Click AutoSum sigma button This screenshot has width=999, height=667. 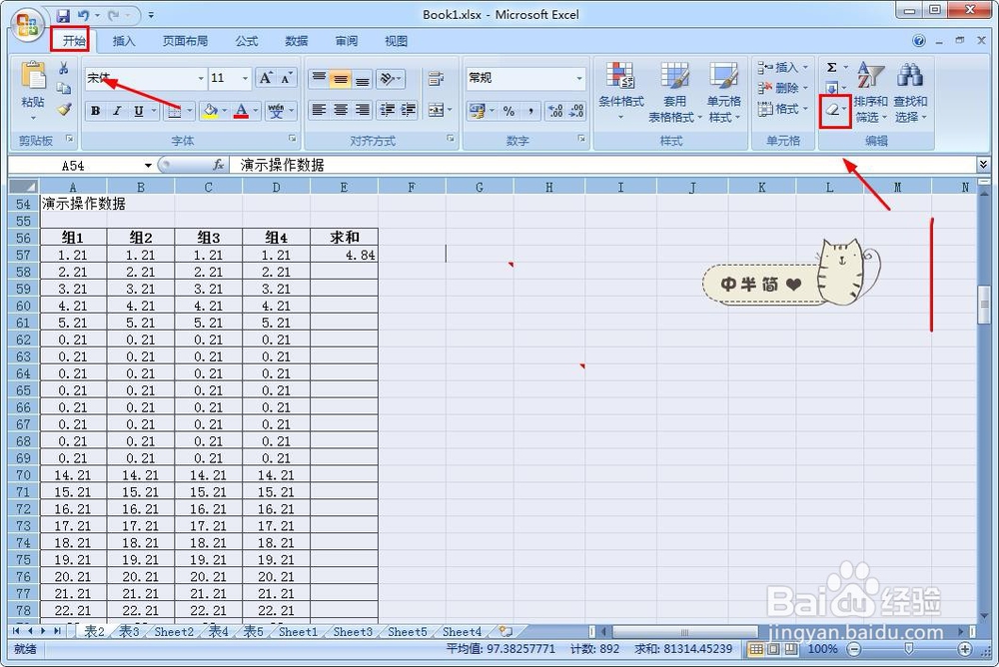click(831, 68)
